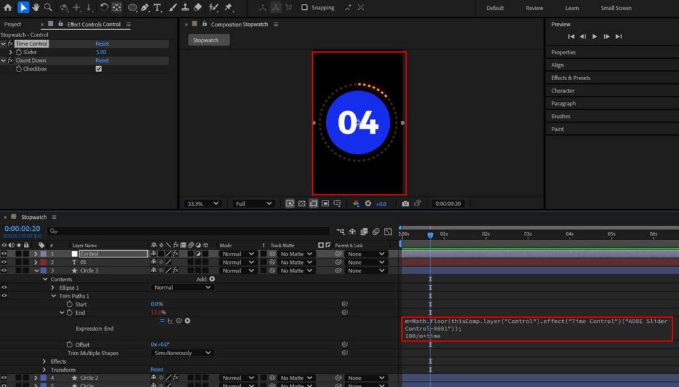679x387 pixels.
Task: Hide the Circle 2 layer
Action: tap(4, 378)
